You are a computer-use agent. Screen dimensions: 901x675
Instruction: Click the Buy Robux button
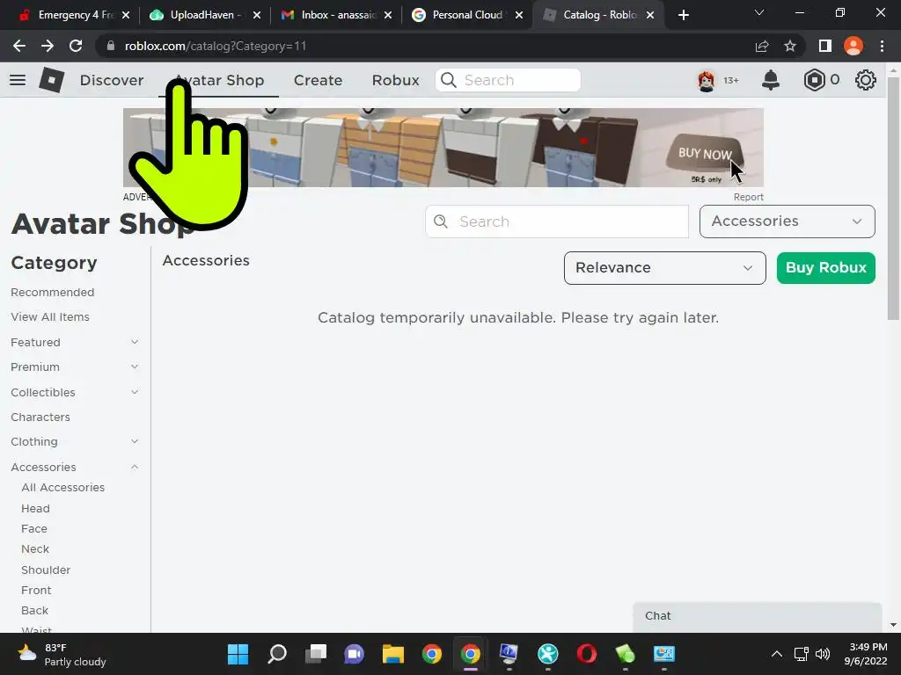coord(825,268)
